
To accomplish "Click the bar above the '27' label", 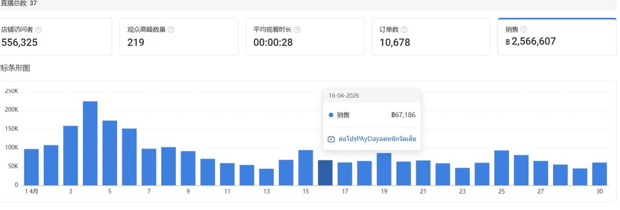I will [541, 173].
